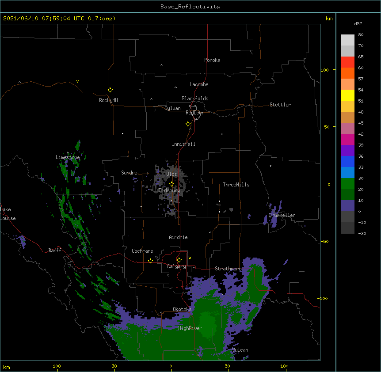The image size is (381, 372).
Task: Click the Lake Louise label
Action: [8, 214]
